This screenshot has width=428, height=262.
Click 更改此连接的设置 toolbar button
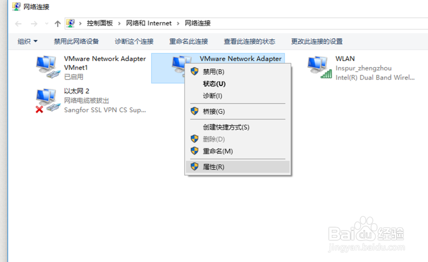click(317, 41)
